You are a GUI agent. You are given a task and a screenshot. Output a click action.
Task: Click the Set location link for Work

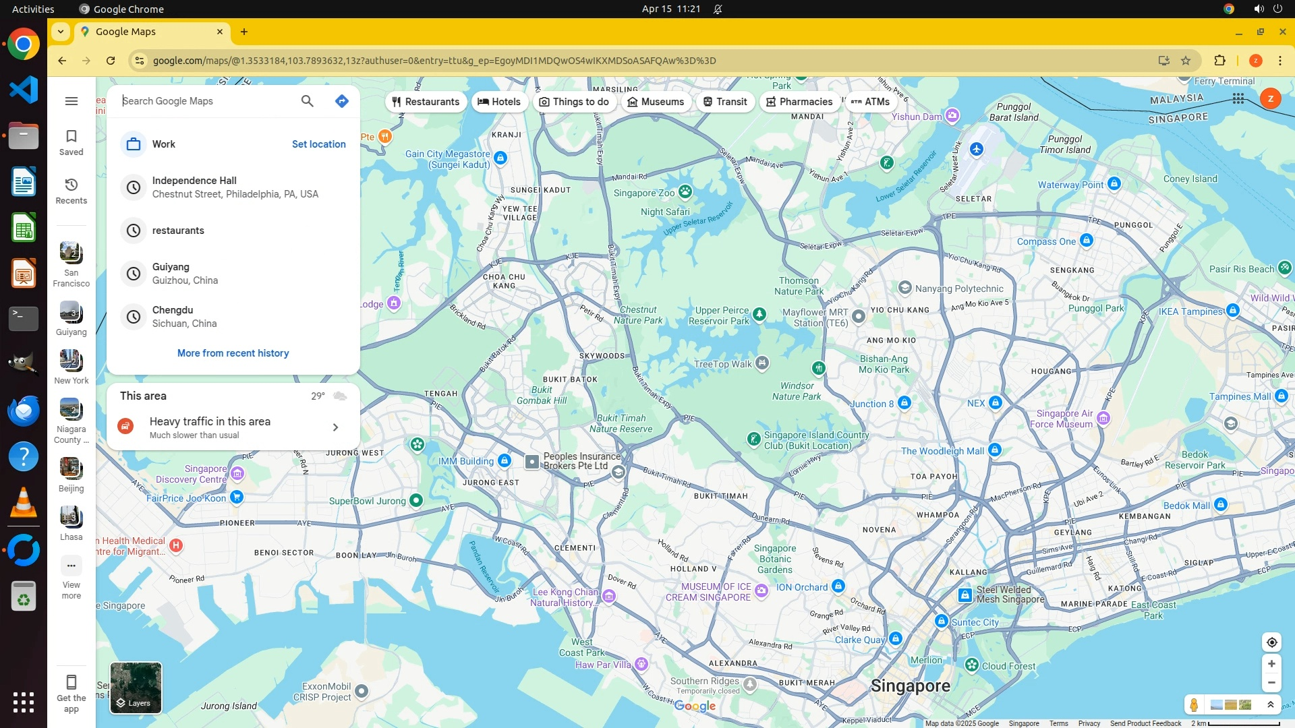318,144
